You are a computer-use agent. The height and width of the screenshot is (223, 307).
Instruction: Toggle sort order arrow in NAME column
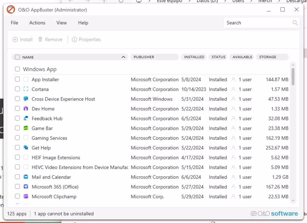123,57
